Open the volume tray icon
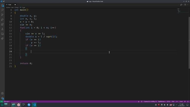 coord(164,105)
